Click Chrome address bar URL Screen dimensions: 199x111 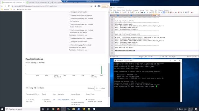[35, 6]
